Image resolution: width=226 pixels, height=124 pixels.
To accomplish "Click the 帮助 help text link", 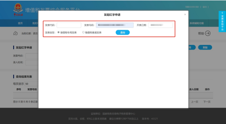I will pos(201,33).
